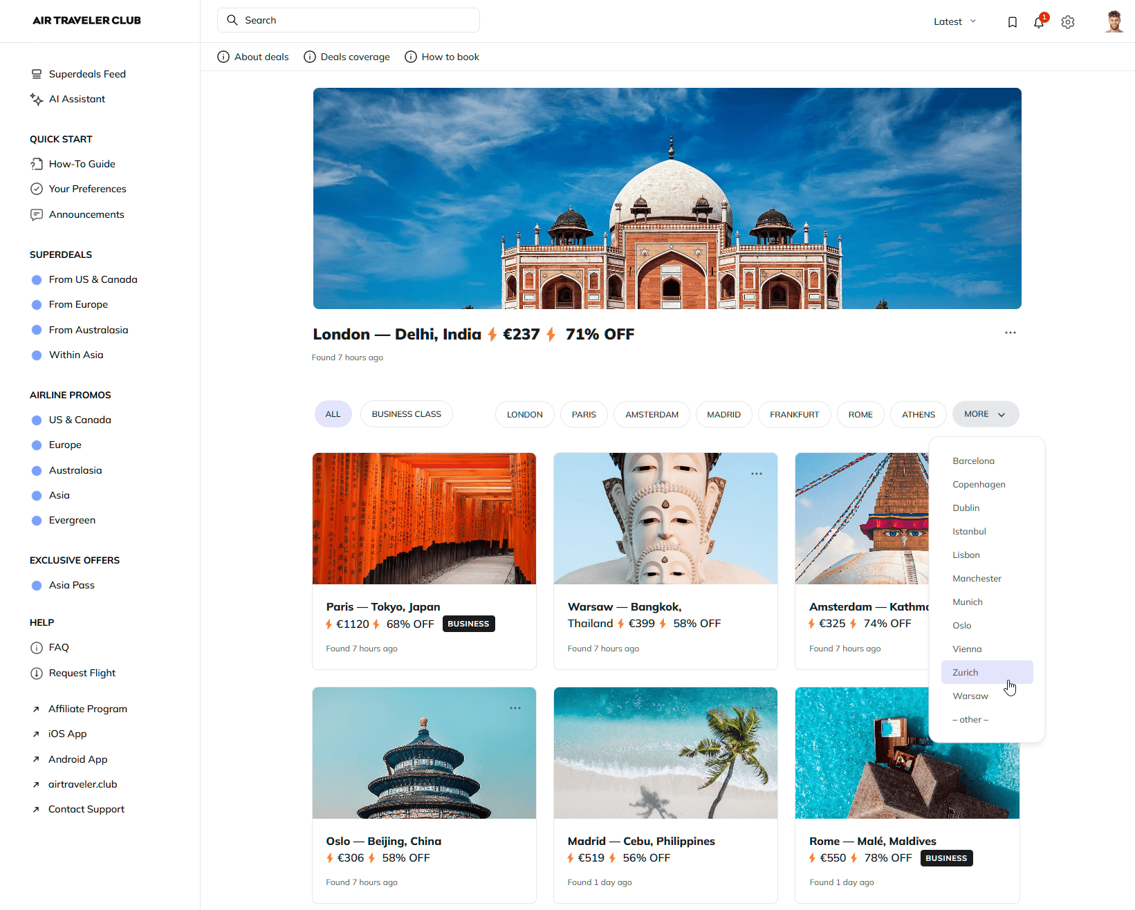Open three-dot menu on Warsaw–Bangkok card
Screen dimensions: 1135x910
point(757,474)
